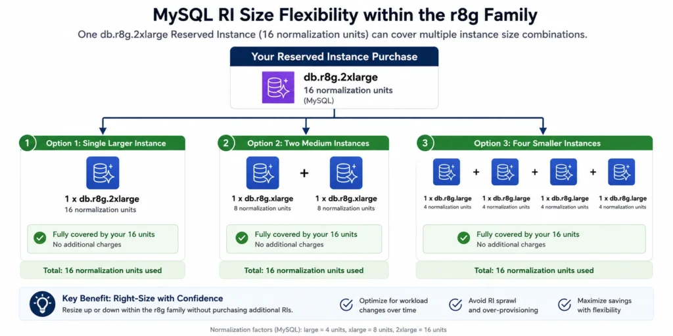Click Fully covered by your 16 units in Option 3
The width and height of the screenshot is (673, 336).
pos(528,234)
